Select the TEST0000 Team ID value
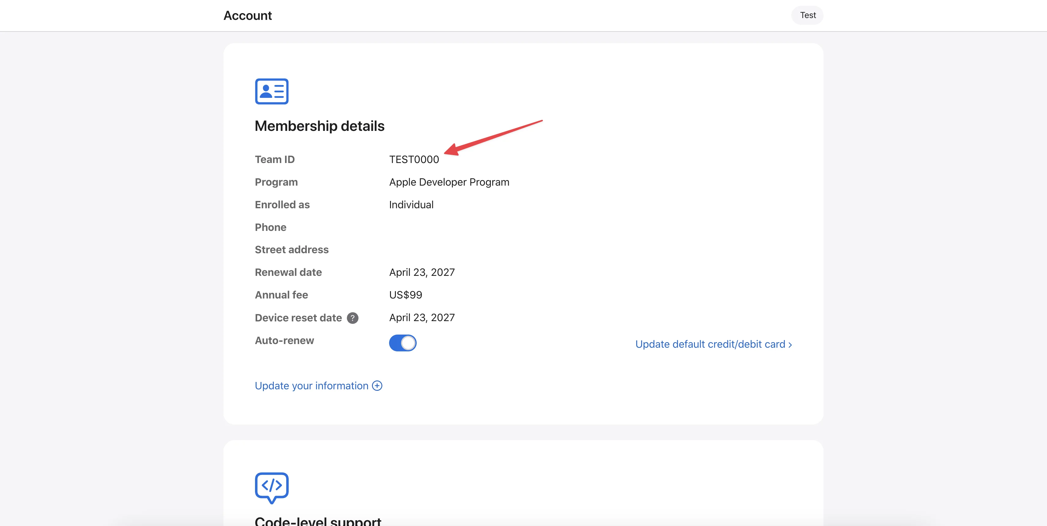1047x526 pixels. 414,160
